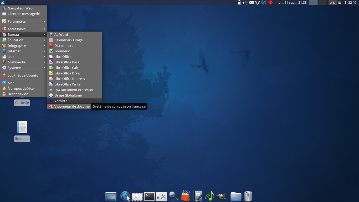
Task: Expand the Internet submenu
Action: click(x=24, y=51)
